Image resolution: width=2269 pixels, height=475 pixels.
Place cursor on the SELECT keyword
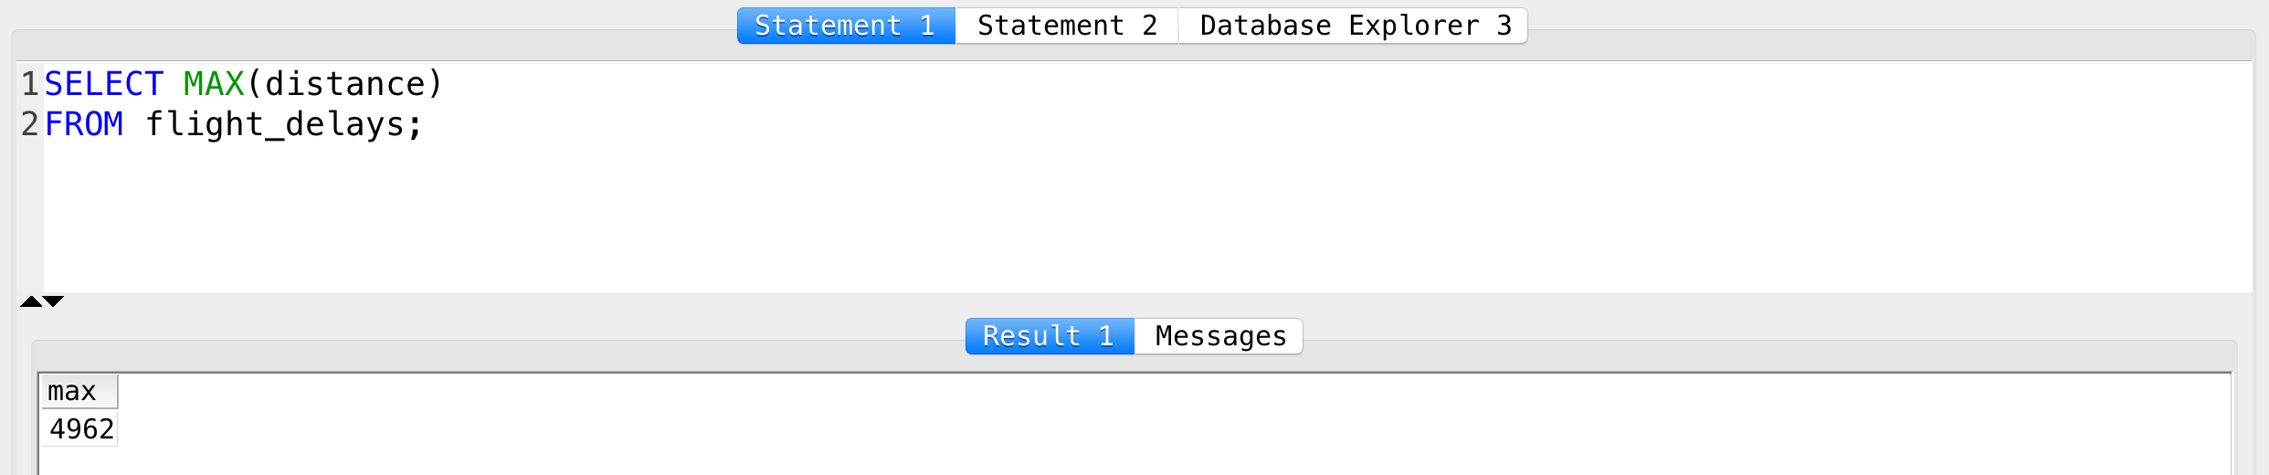pyautogui.click(x=103, y=84)
